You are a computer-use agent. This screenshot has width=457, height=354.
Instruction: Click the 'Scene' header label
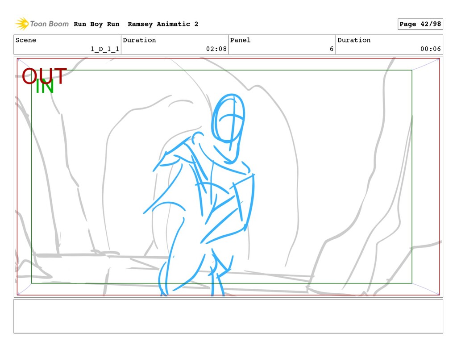point(26,40)
